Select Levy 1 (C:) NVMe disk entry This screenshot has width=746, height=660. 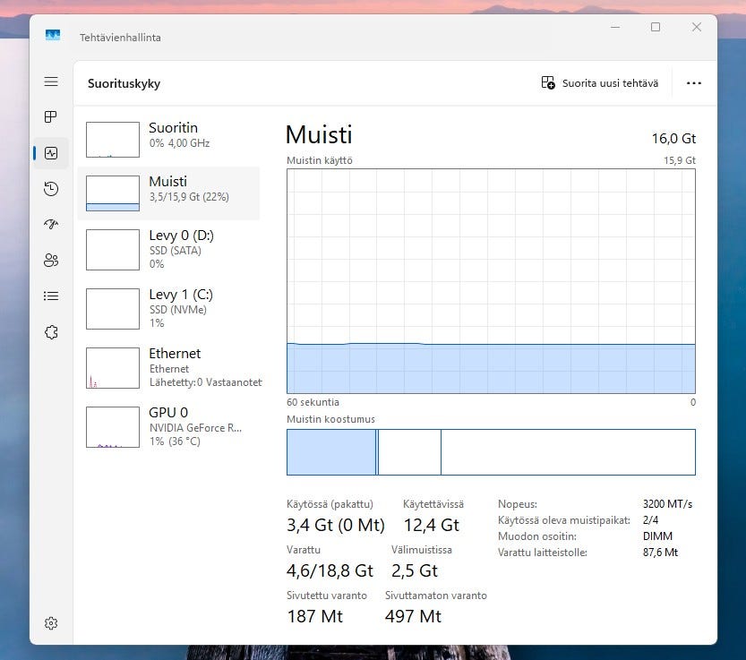168,307
